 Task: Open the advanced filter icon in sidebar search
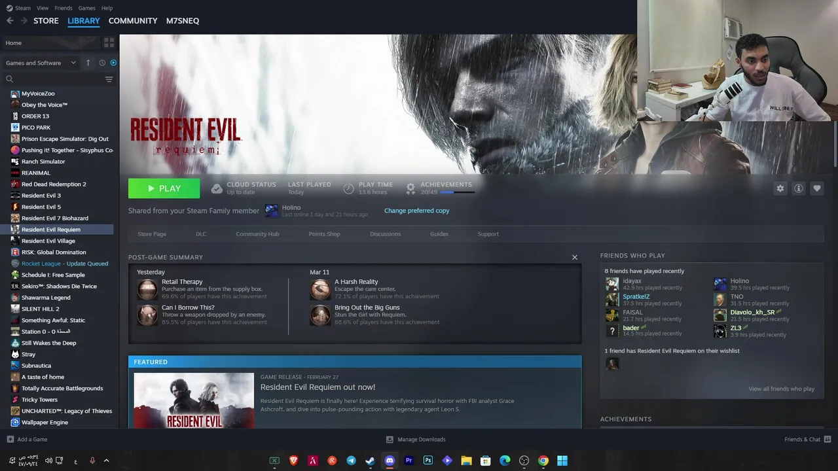click(109, 79)
